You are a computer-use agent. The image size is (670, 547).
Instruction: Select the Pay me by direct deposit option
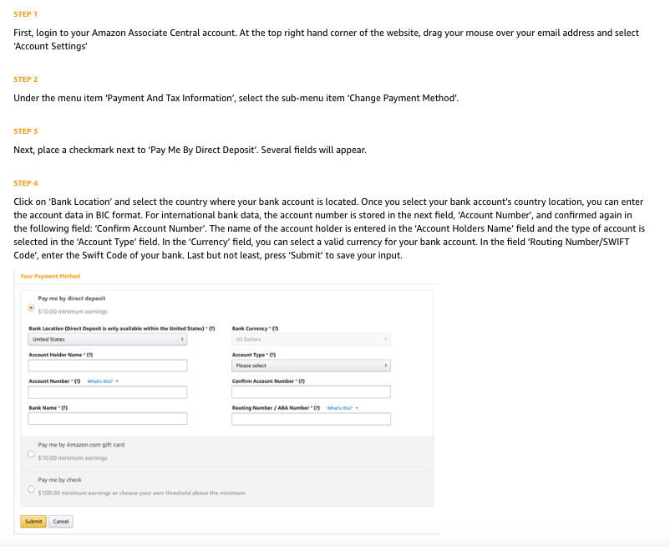click(32, 304)
